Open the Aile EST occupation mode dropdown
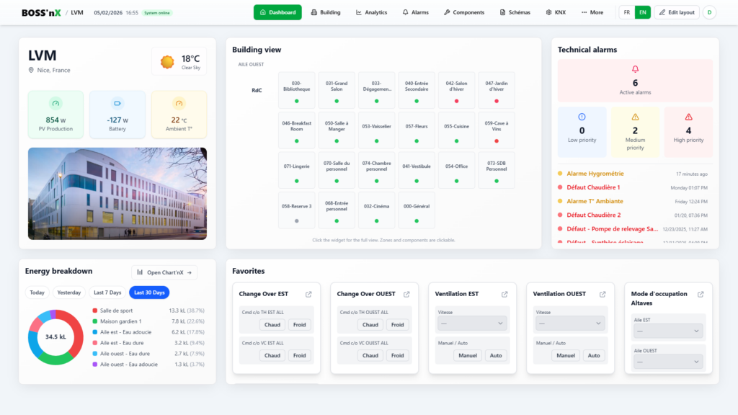738x415 pixels. pos(666,331)
